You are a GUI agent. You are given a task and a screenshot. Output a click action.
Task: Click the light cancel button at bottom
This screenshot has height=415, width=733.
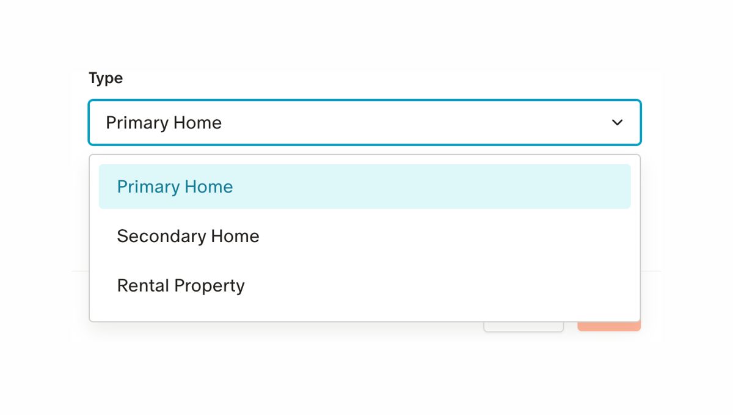tap(523, 327)
